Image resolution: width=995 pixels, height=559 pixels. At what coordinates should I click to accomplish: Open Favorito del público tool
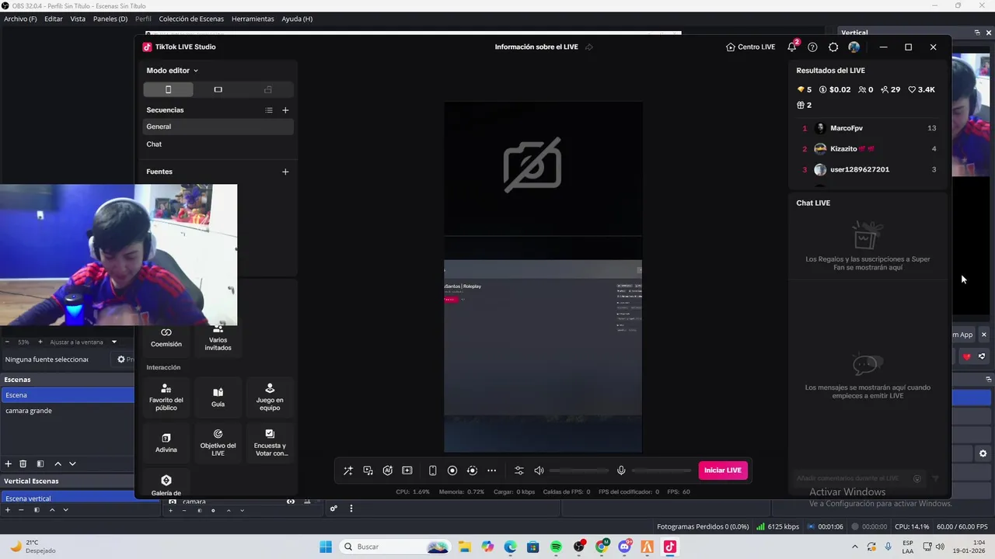[x=166, y=397]
